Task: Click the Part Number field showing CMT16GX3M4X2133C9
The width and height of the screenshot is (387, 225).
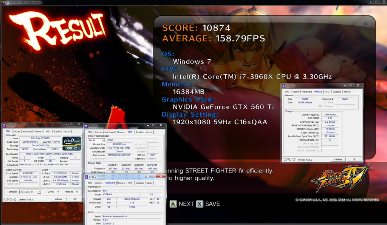Action: [x=119, y=155]
